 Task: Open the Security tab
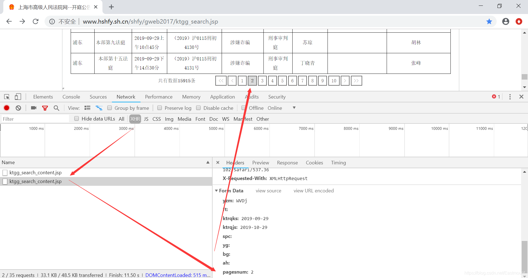tap(277, 97)
